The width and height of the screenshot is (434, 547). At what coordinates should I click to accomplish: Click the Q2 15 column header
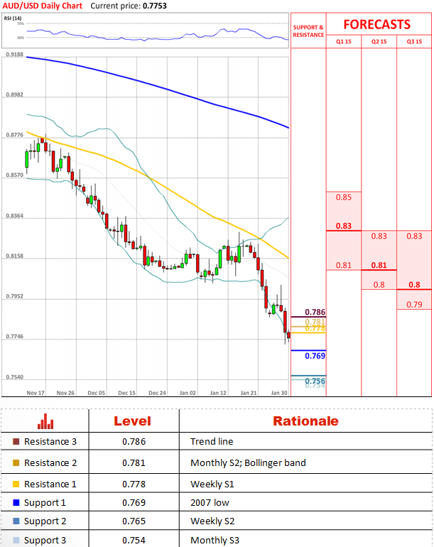[379, 41]
